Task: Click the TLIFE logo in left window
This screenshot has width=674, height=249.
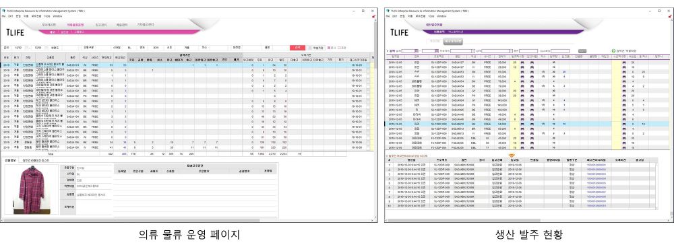Action: [x=16, y=32]
